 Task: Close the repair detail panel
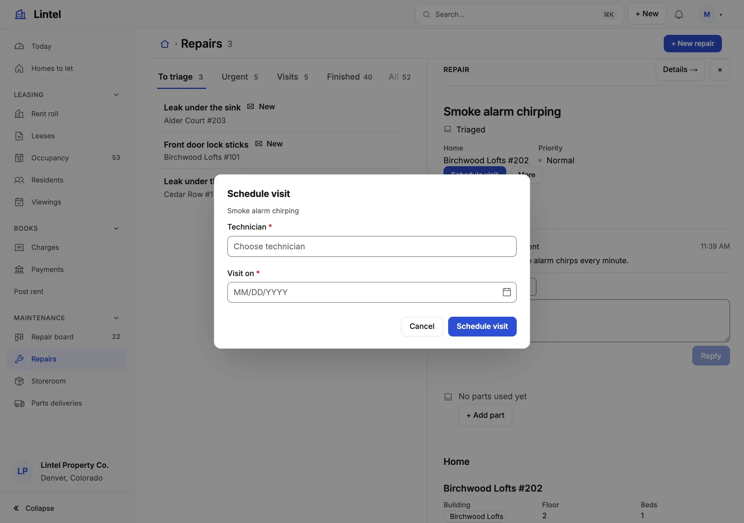(x=720, y=70)
